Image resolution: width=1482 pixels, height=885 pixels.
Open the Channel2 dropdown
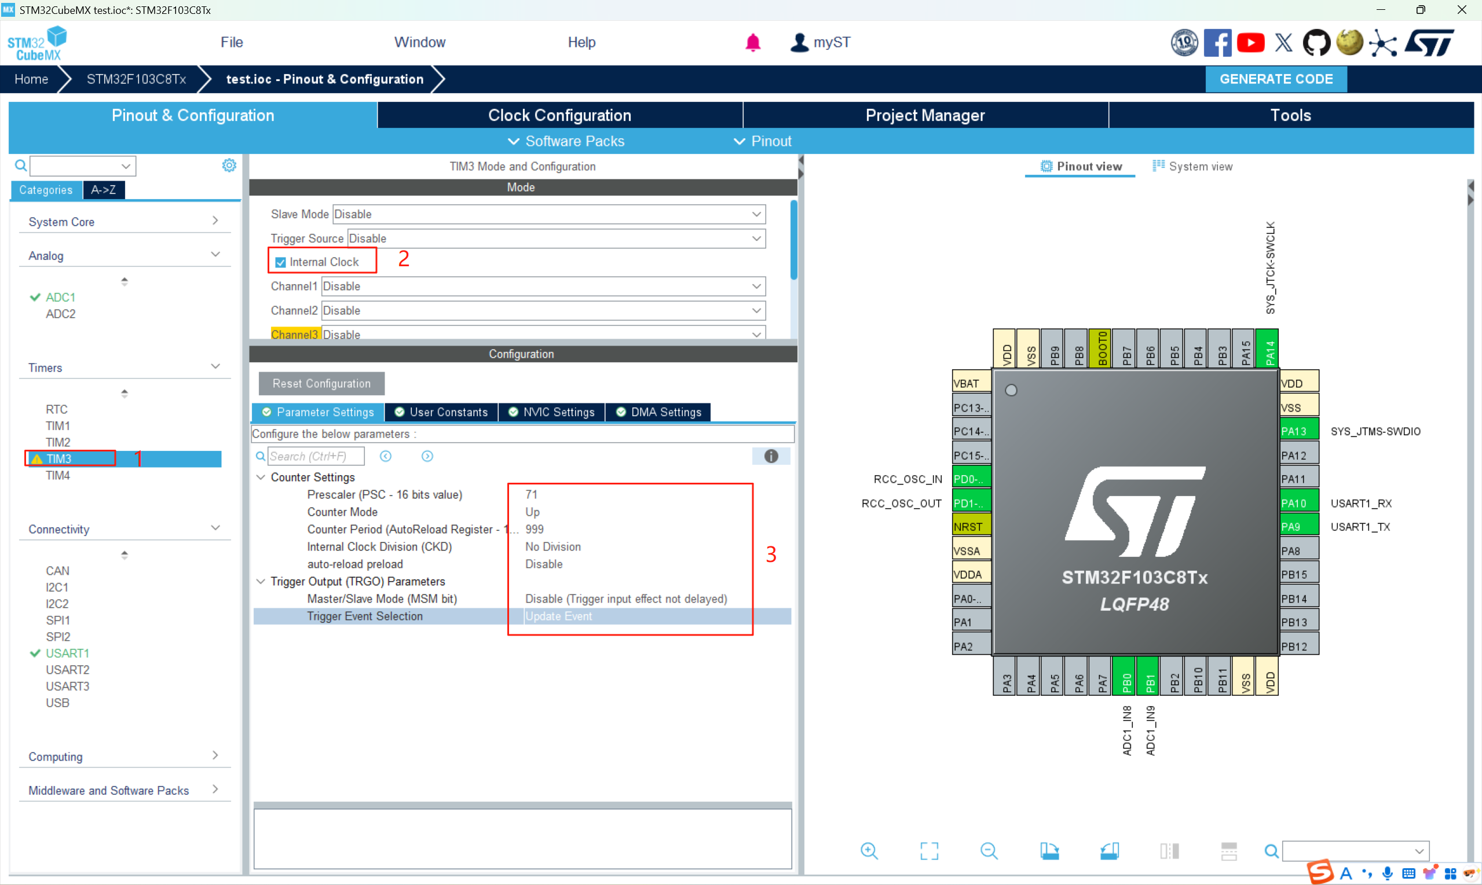pyautogui.click(x=544, y=311)
